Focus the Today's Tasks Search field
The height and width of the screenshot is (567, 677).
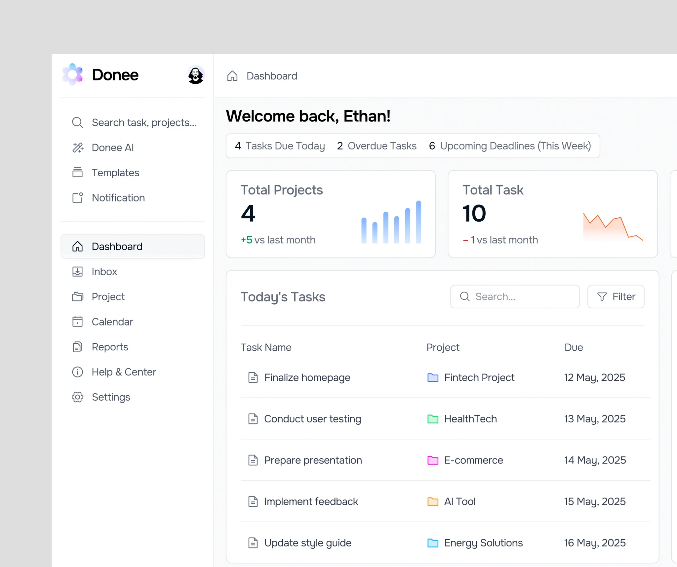(x=515, y=296)
